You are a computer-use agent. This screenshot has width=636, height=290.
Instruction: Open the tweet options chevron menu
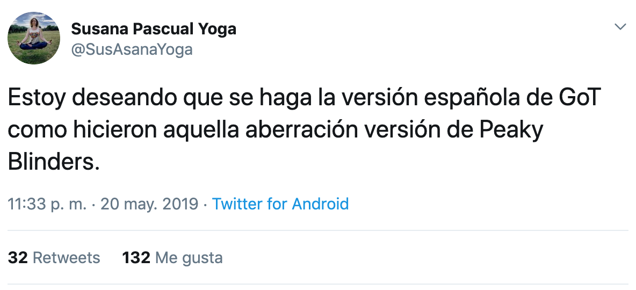coord(620,27)
